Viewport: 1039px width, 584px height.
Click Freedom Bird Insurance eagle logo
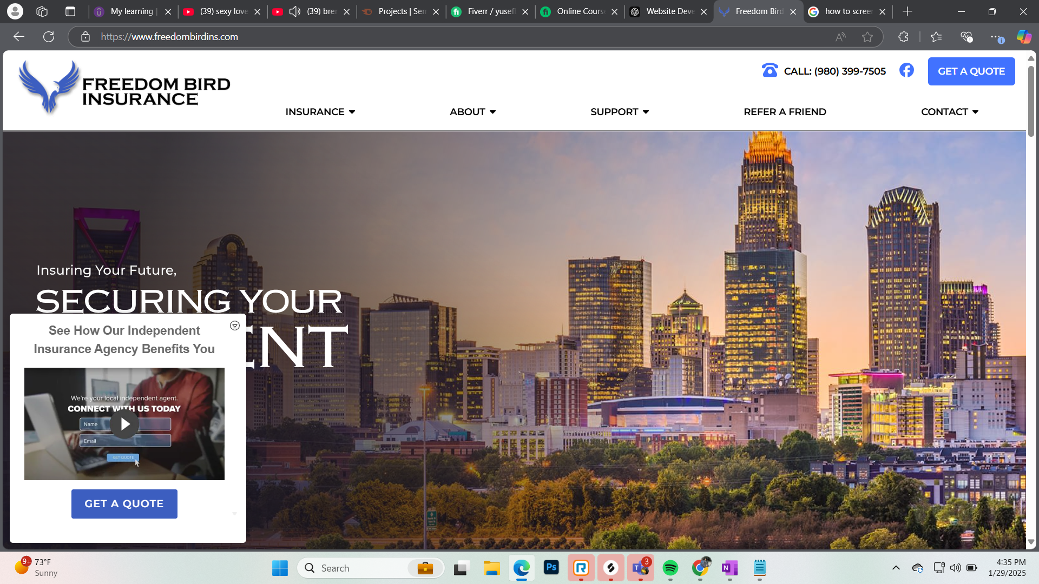[49, 87]
